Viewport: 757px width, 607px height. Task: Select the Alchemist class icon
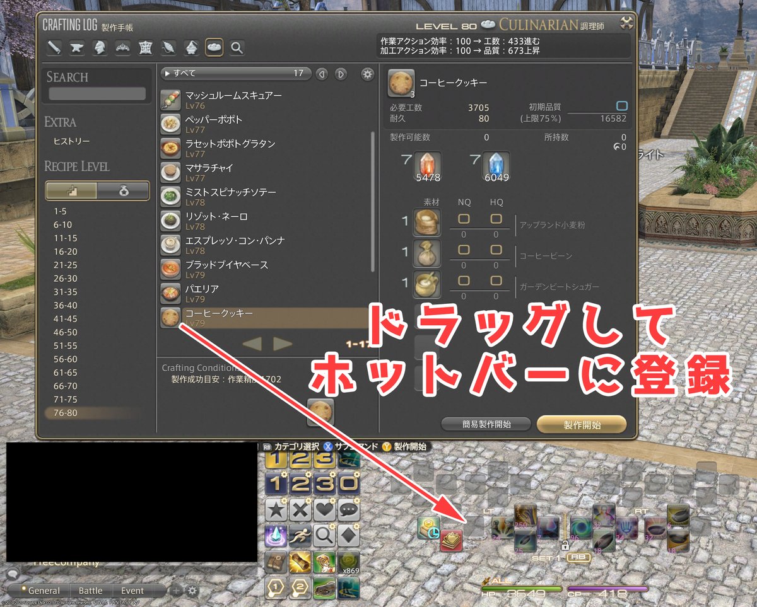coord(191,47)
